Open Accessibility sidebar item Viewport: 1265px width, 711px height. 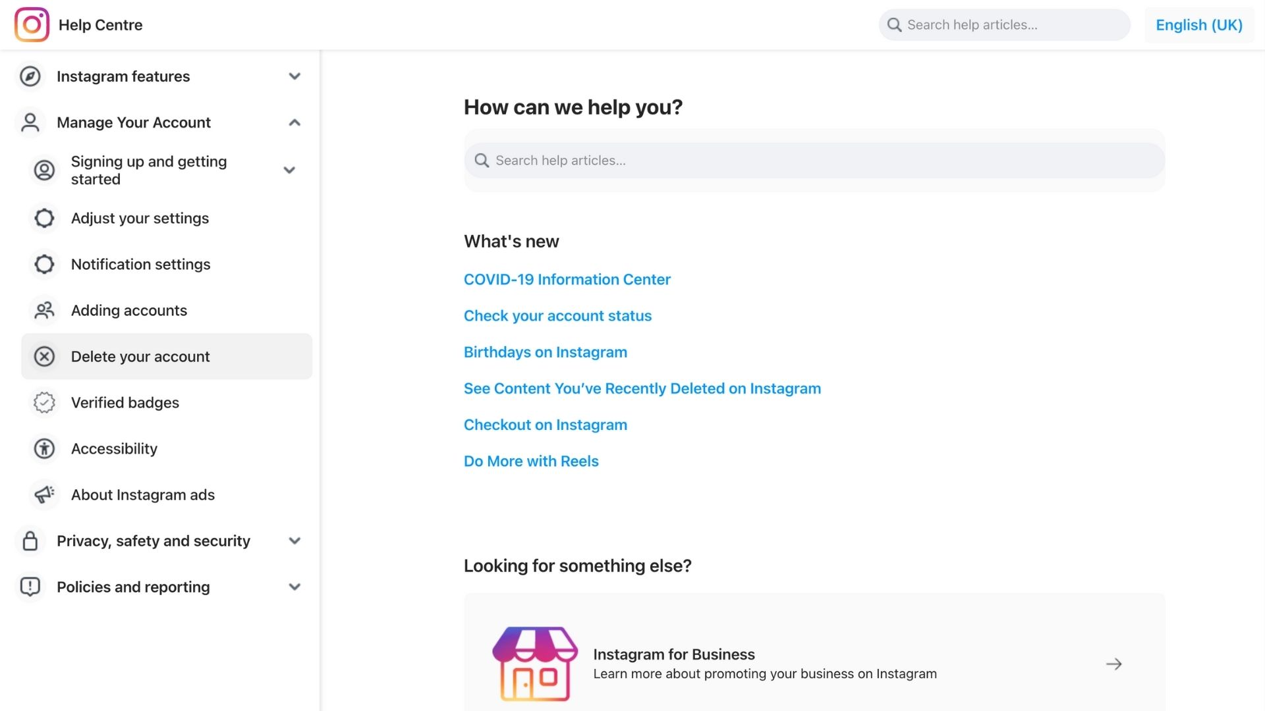pos(167,448)
